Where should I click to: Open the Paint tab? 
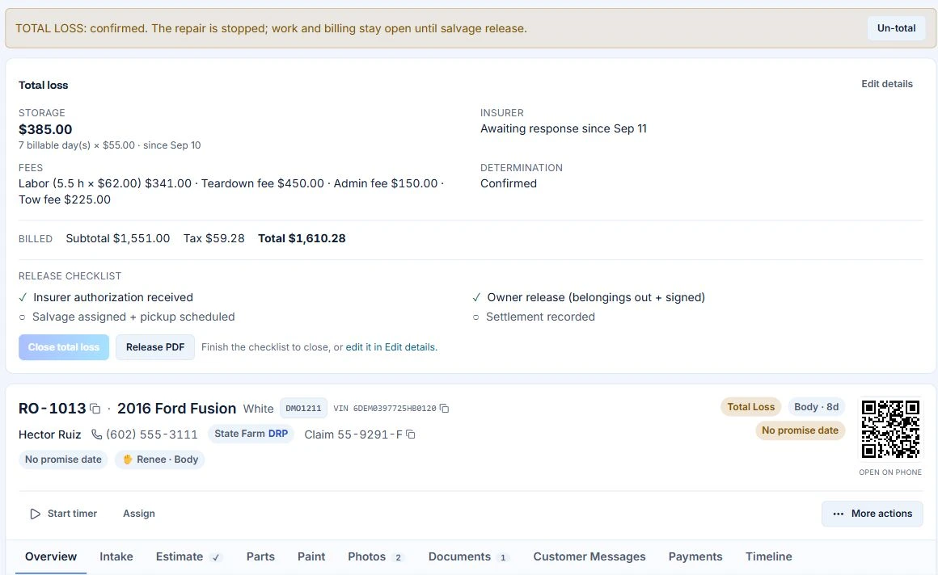pos(311,556)
